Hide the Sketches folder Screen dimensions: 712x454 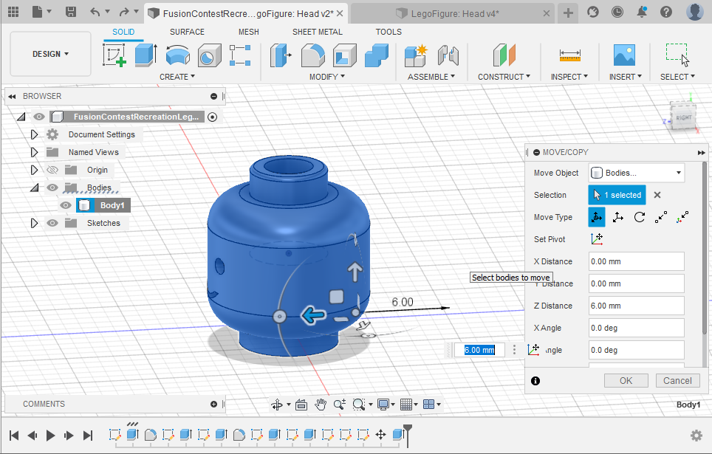point(52,223)
